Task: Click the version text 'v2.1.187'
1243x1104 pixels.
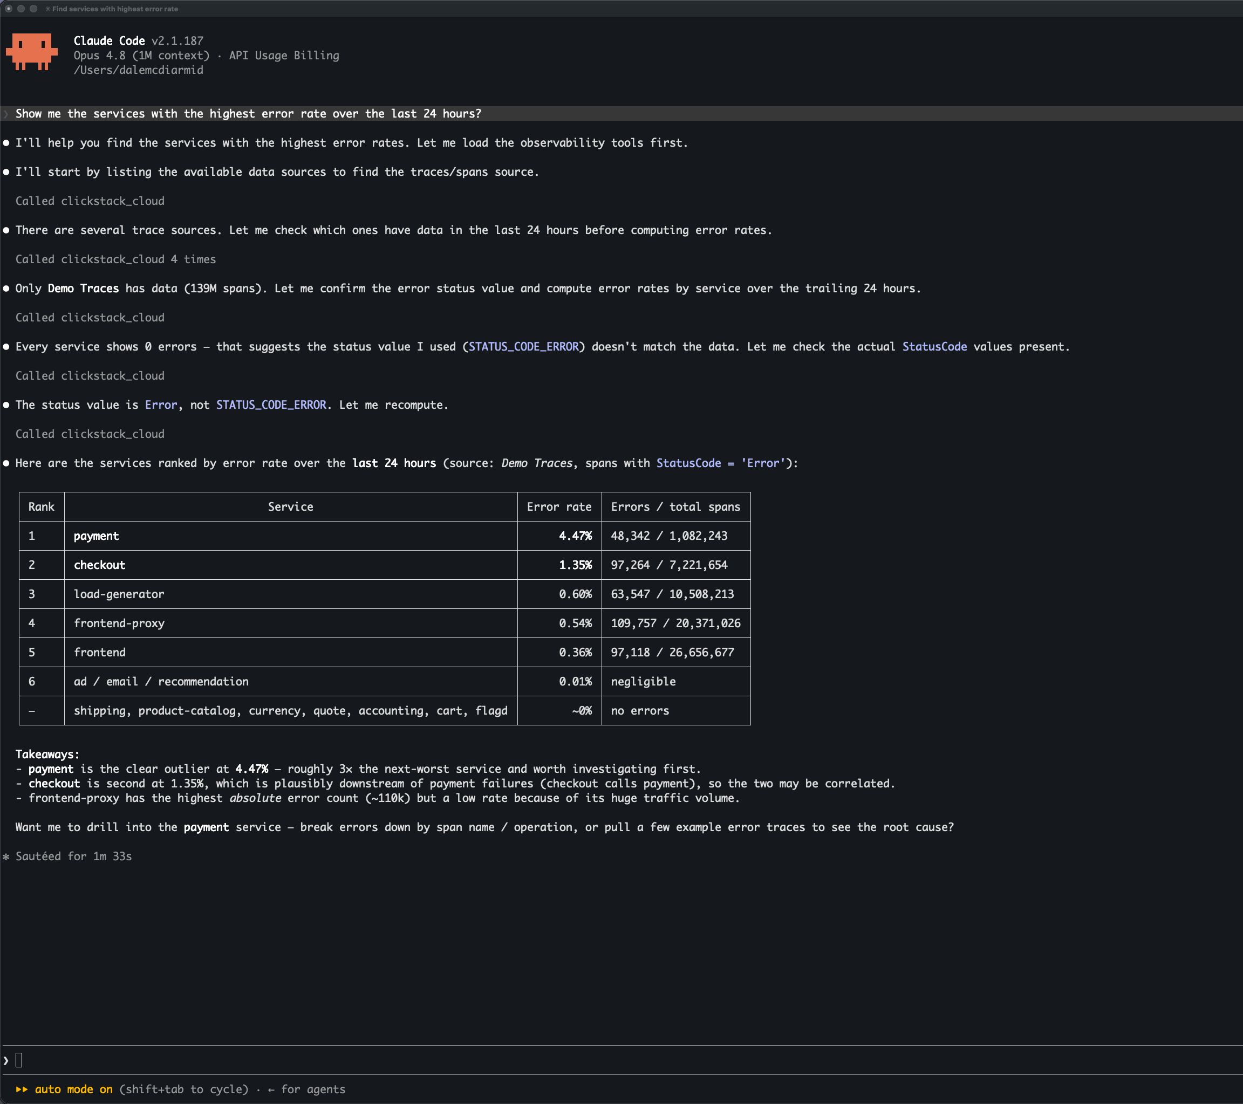Action: [x=177, y=41]
